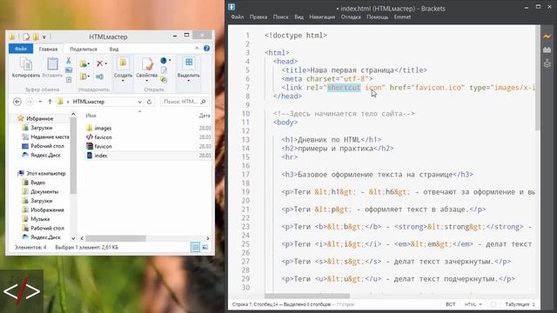This screenshot has width=557, height=313.
Task: Open the Отладка menu in Brackets
Action: pyautogui.click(x=351, y=17)
